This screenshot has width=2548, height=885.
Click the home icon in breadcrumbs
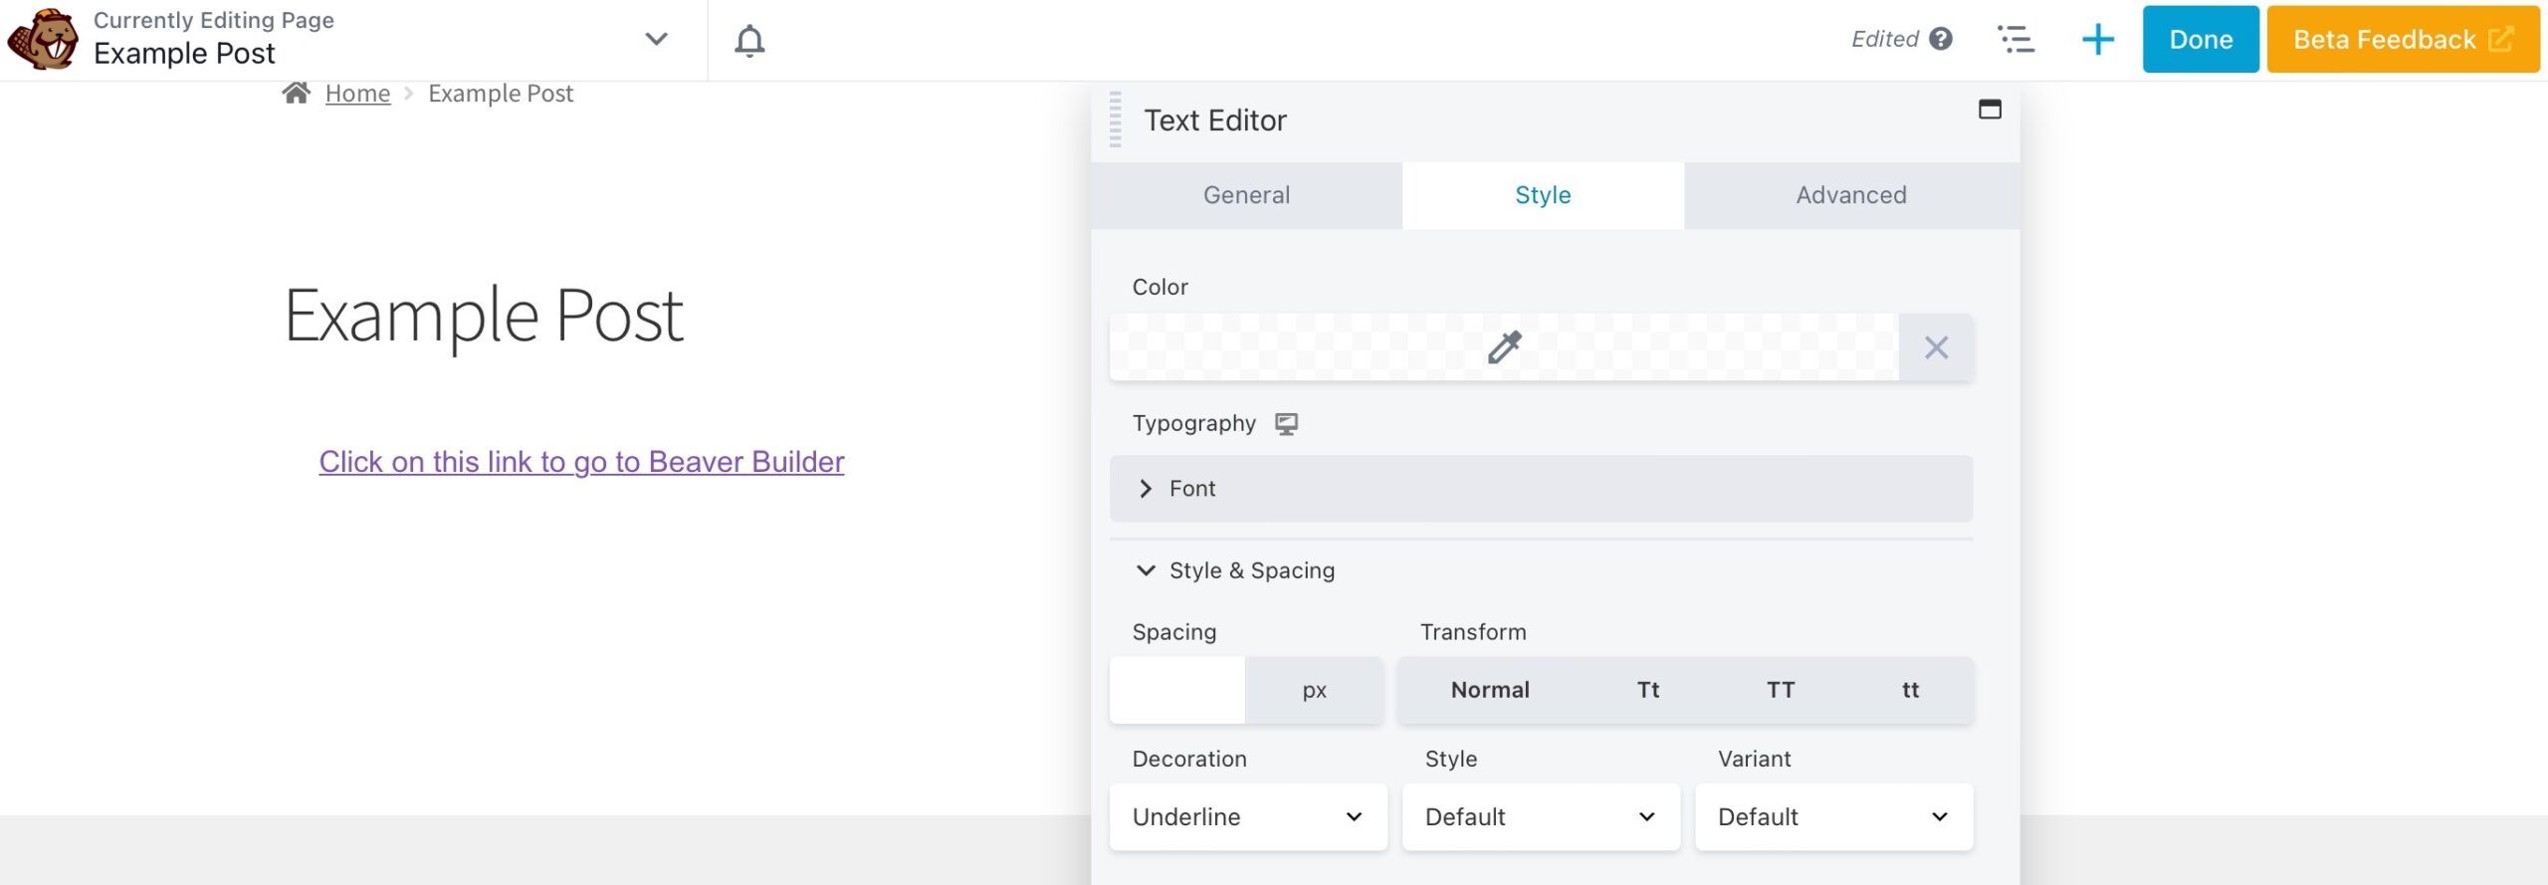pos(296,94)
